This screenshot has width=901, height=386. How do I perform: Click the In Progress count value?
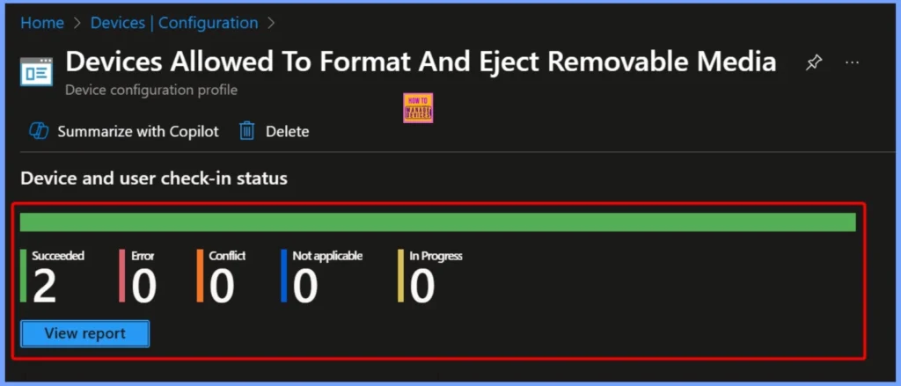[422, 287]
